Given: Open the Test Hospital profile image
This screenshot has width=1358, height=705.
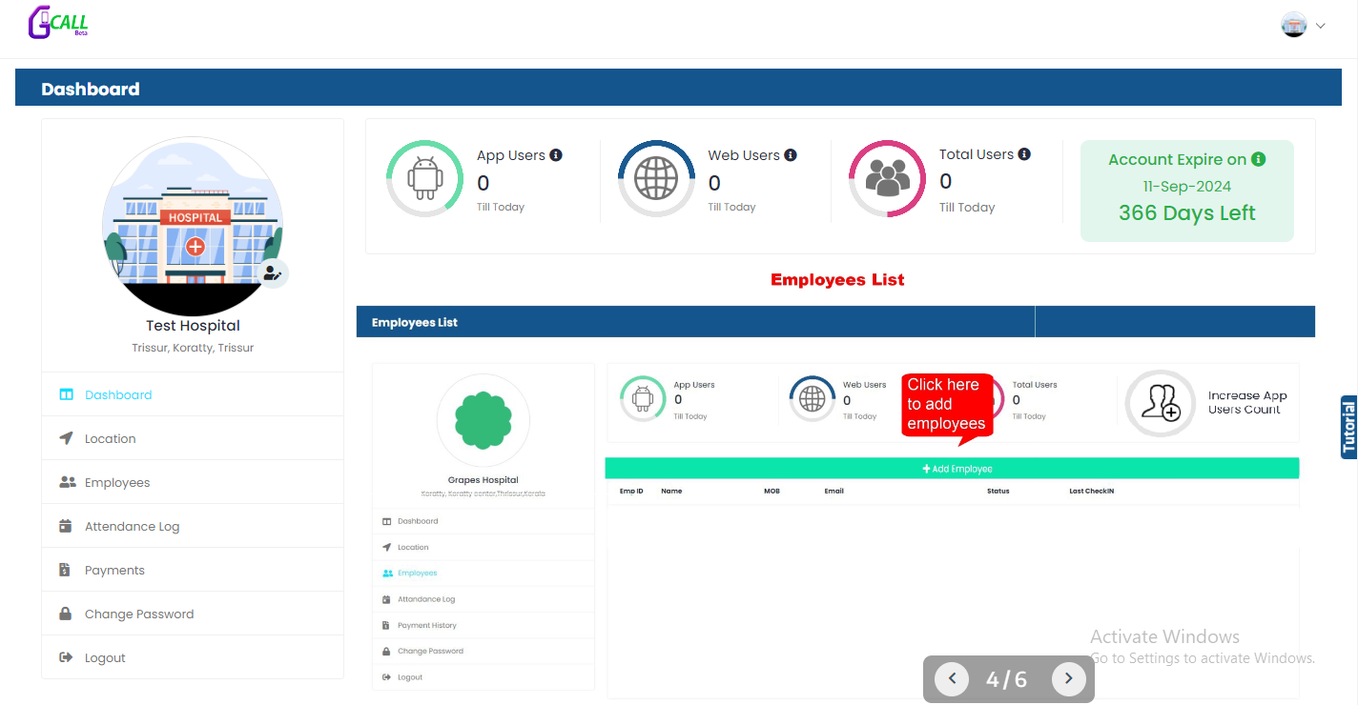Looking at the screenshot, I should (x=193, y=227).
